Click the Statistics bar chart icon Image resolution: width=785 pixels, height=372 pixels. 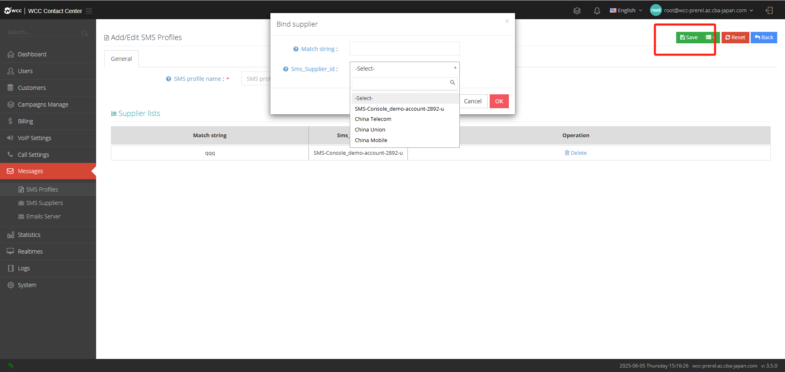(11, 235)
